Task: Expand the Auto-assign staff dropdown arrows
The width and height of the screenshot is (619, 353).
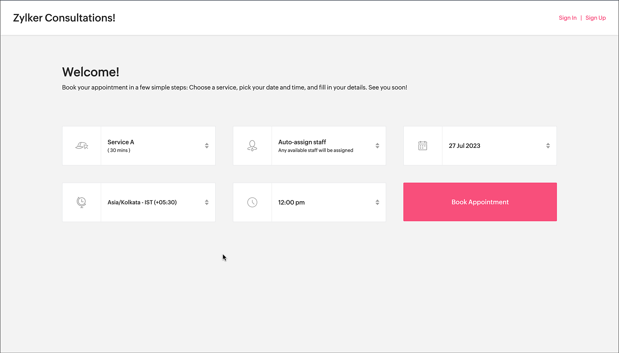Action: (x=377, y=146)
